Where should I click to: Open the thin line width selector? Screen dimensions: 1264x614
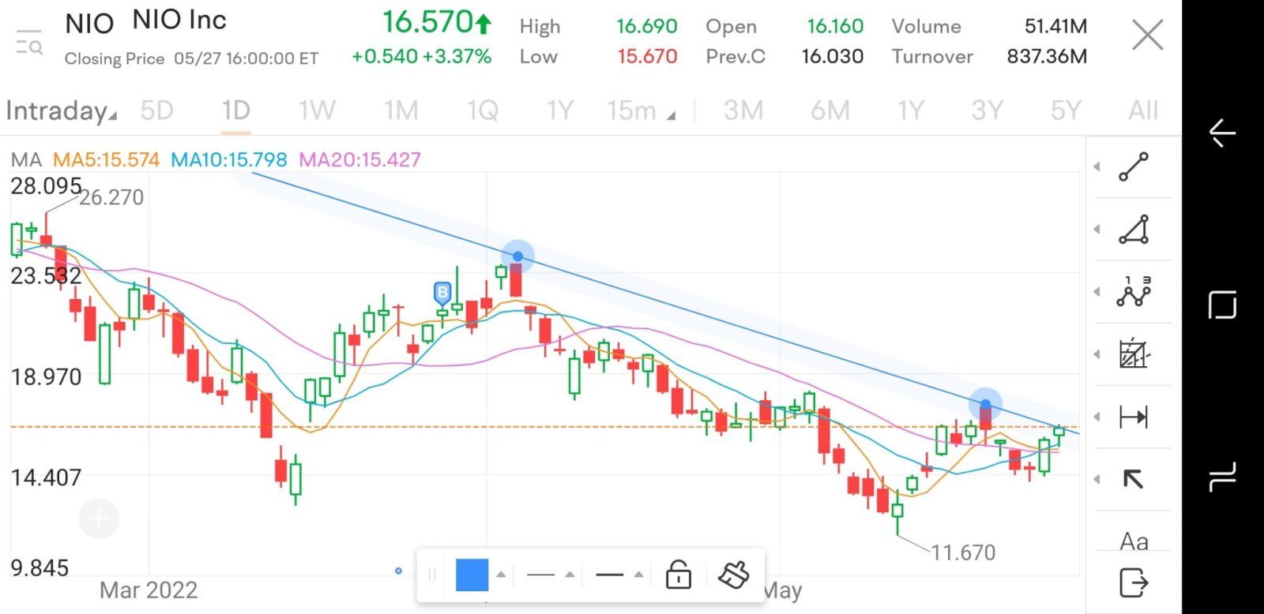[550, 575]
